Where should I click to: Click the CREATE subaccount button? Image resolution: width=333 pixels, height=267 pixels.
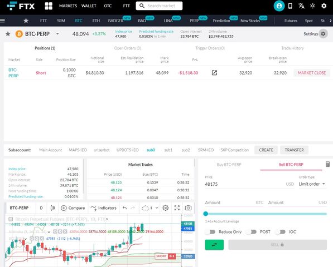coord(266,150)
